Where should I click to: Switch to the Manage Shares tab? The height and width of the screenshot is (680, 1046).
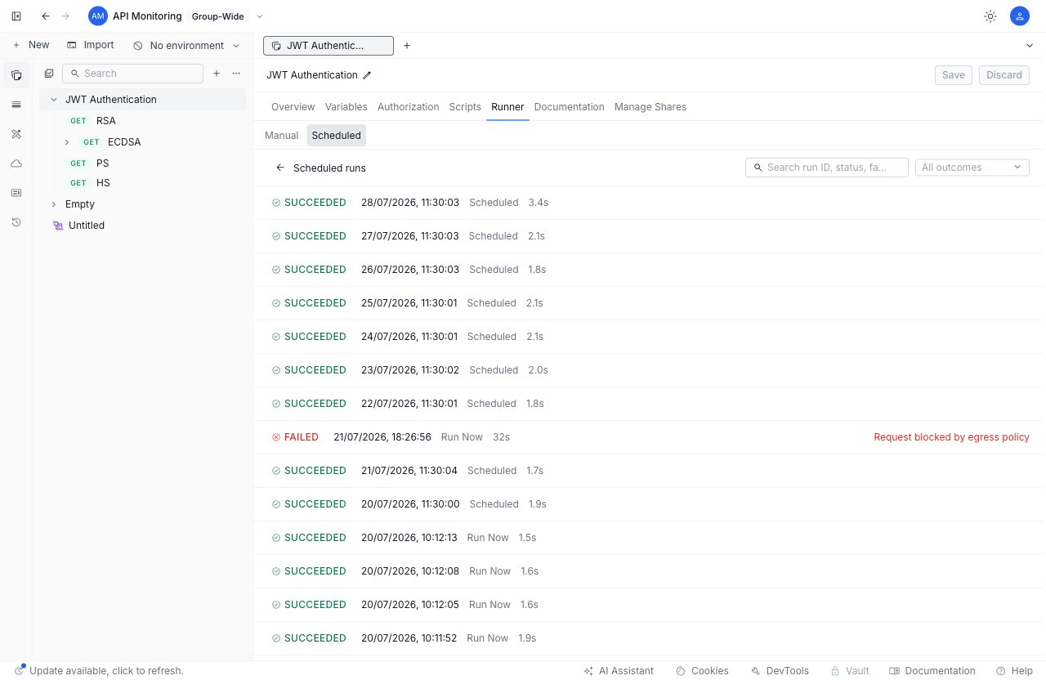click(x=650, y=107)
